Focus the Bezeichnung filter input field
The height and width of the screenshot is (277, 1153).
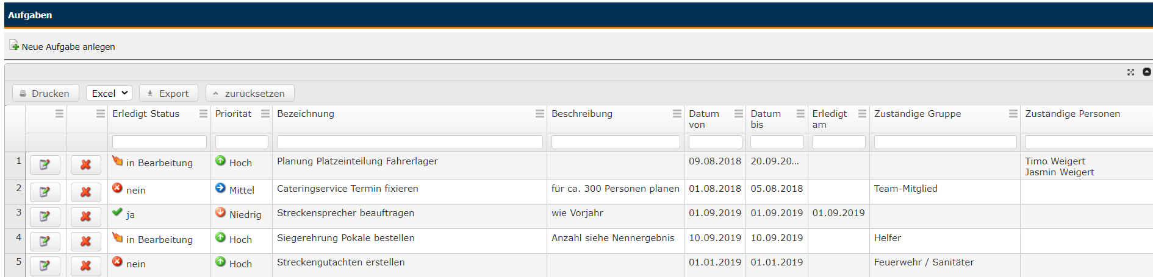(409, 142)
